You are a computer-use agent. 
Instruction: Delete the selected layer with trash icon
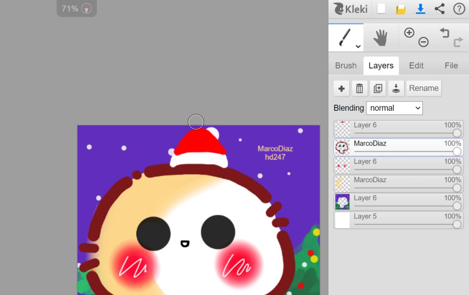pyautogui.click(x=360, y=88)
